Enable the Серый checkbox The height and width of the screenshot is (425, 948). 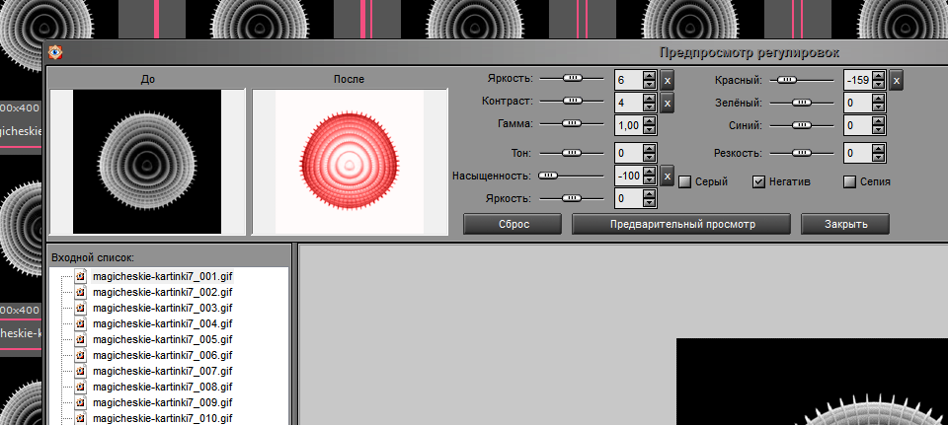tap(684, 181)
